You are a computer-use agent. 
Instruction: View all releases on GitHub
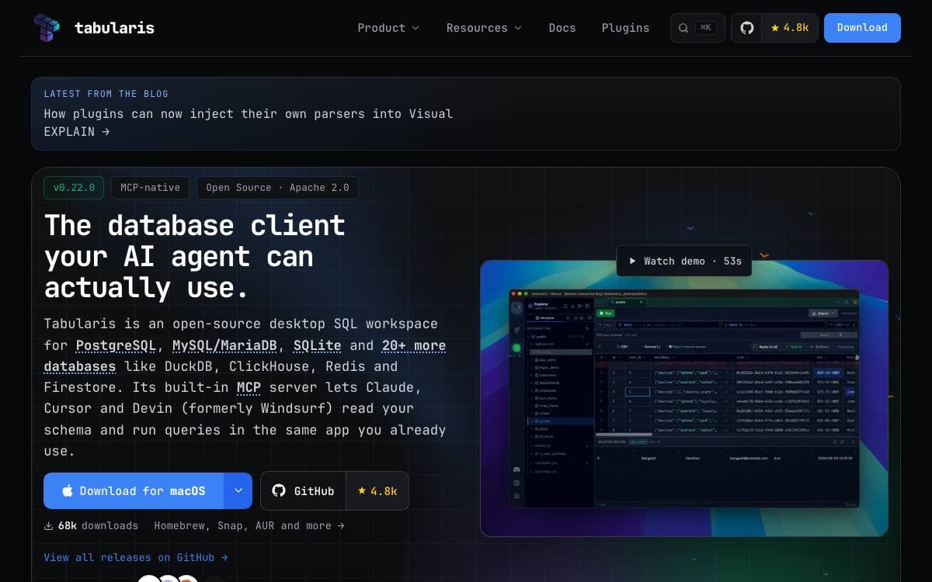click(x=136, y=557)
